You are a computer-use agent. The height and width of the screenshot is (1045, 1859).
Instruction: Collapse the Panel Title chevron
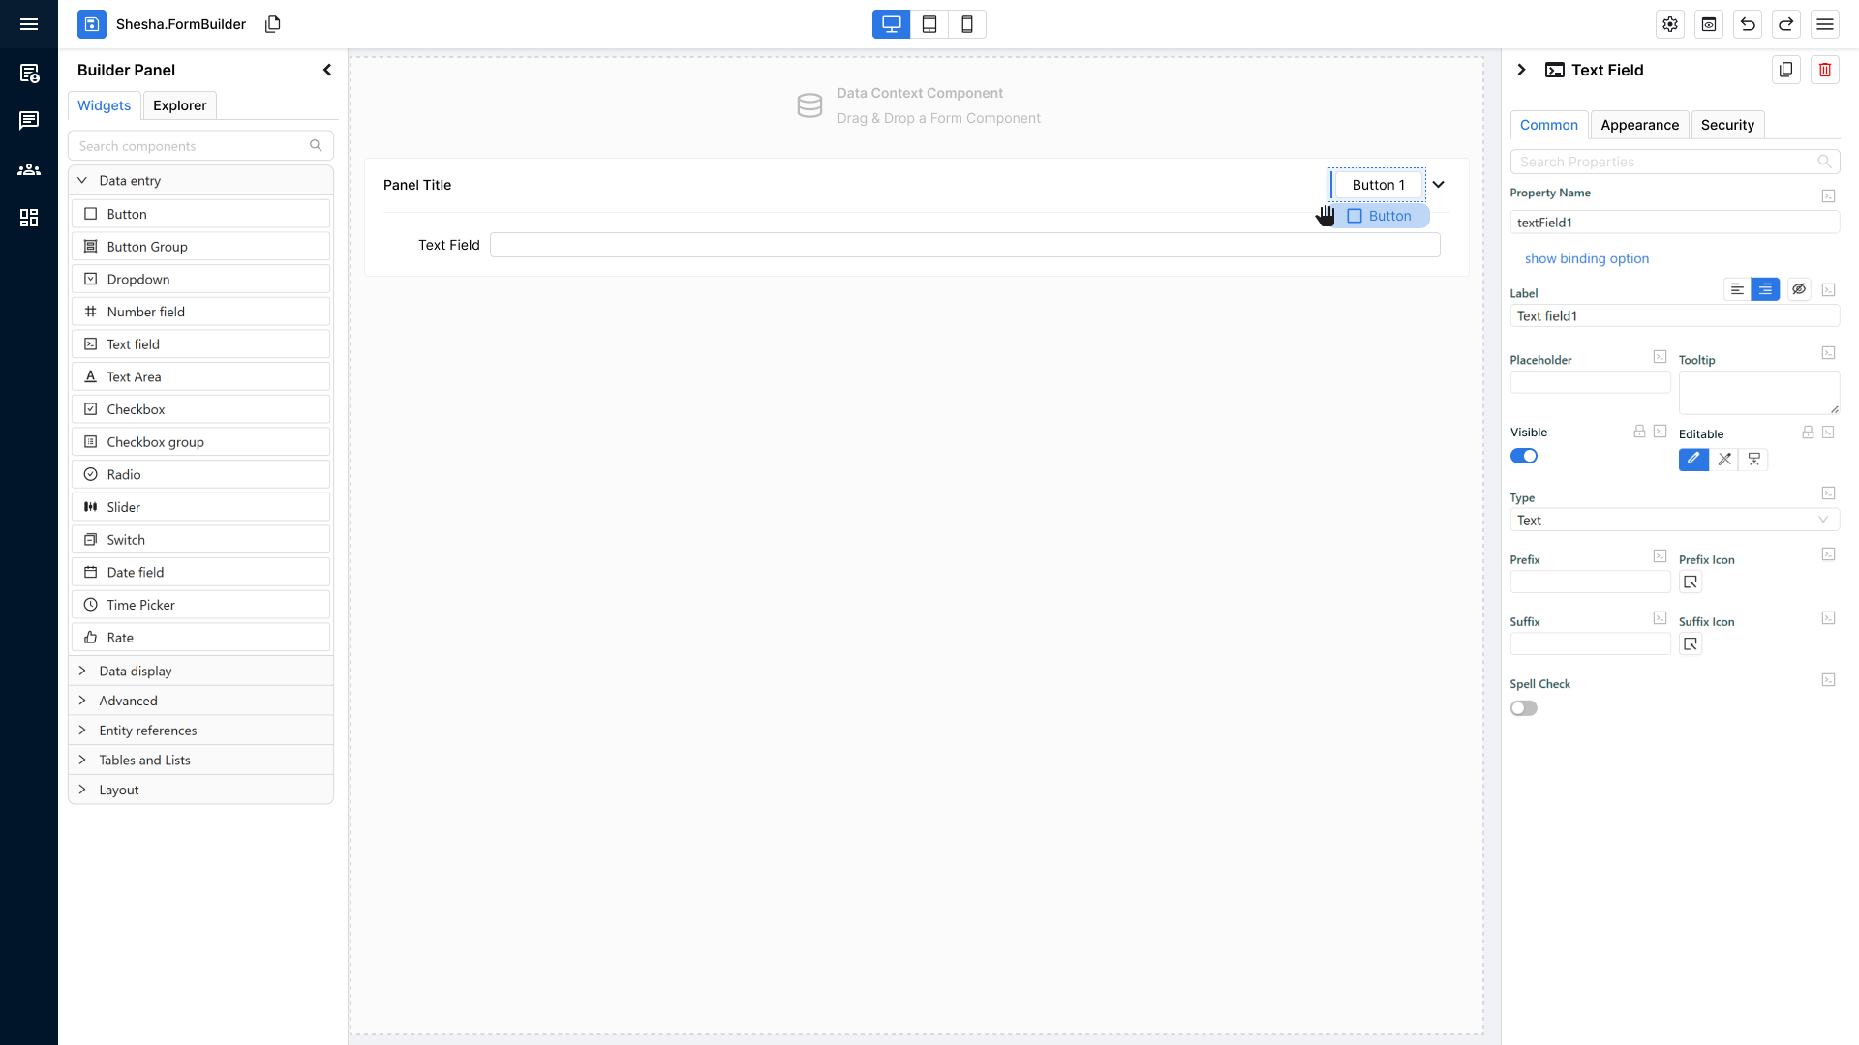[1439, 185]
